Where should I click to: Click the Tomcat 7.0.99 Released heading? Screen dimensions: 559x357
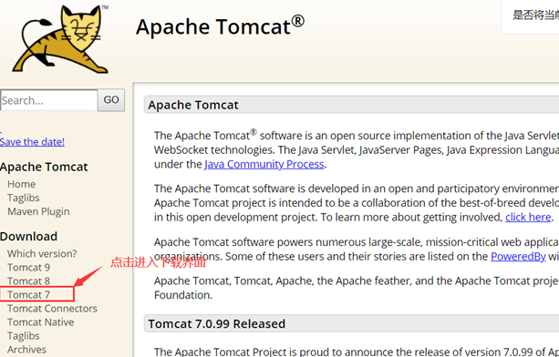coord(217,324)
